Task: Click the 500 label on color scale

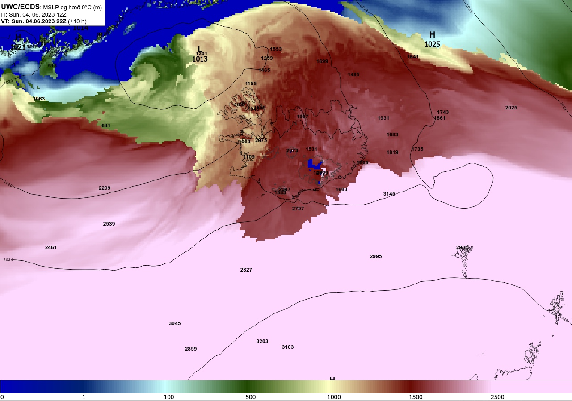Action: point(251,397)
